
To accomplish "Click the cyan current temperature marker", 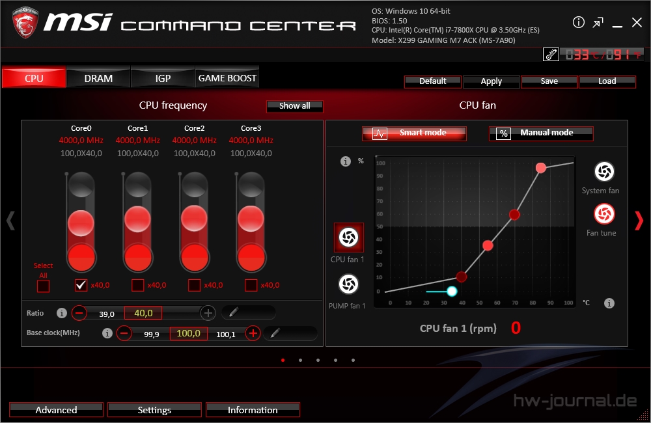I will pyautogui.click(x=452, y=292).
